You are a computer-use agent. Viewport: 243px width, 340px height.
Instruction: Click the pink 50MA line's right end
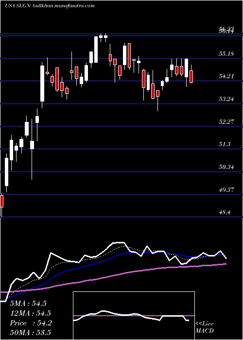pos(226,264)
